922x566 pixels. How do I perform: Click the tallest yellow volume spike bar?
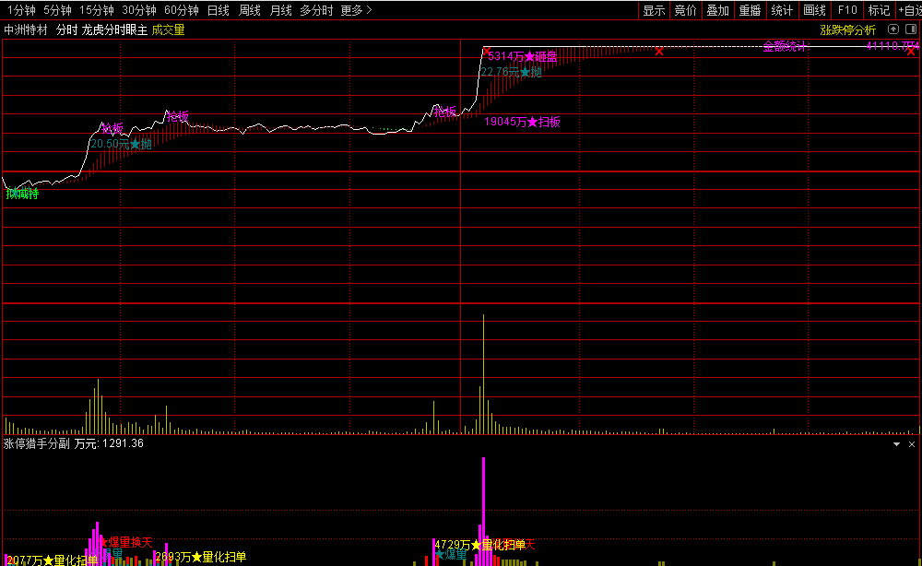click(483, 374)
